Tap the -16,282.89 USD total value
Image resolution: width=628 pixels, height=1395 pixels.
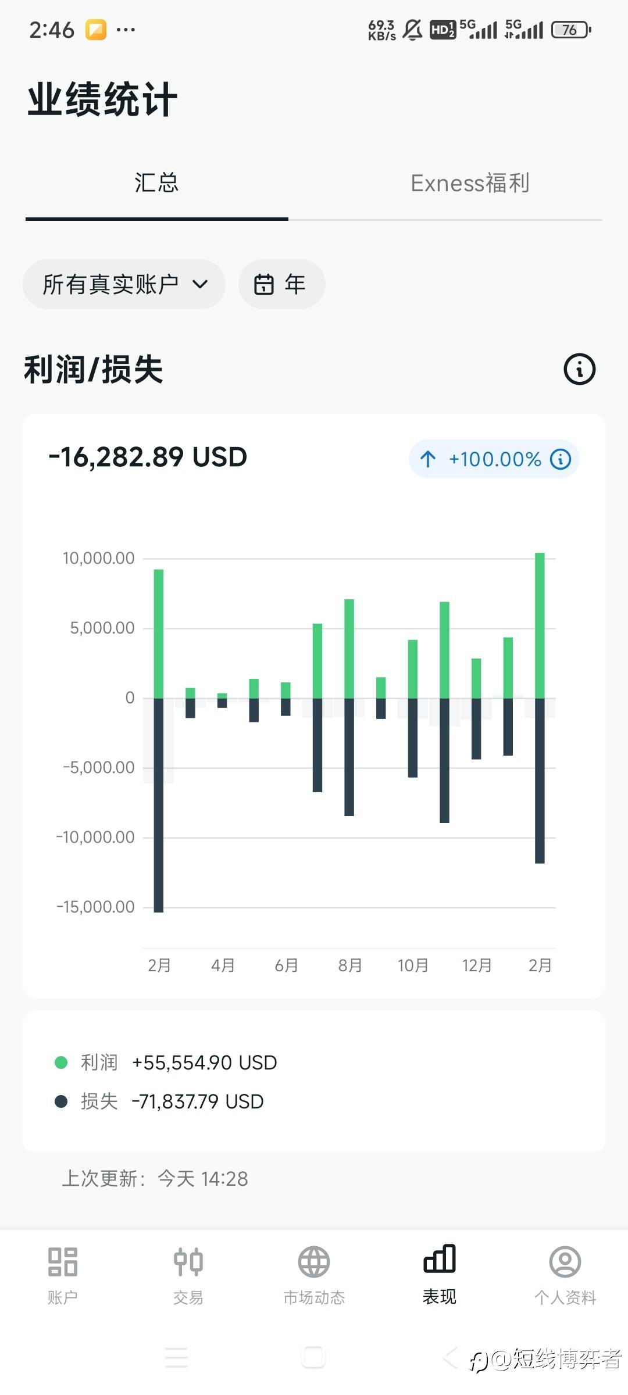coord(148,457)
